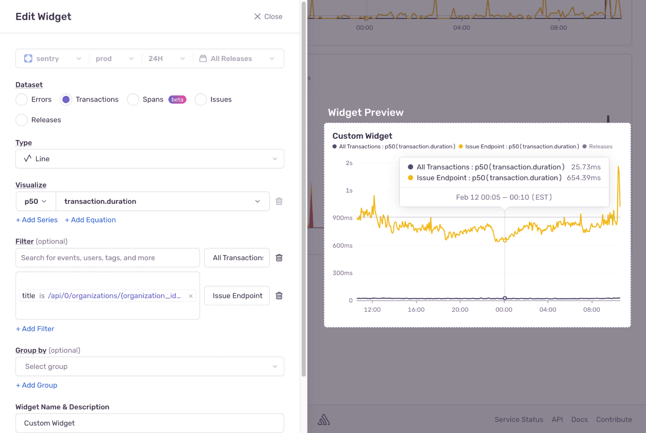This screenshot has width=646, height=433.
Task: Open the prod environment selector
Action: click(115, 58)
